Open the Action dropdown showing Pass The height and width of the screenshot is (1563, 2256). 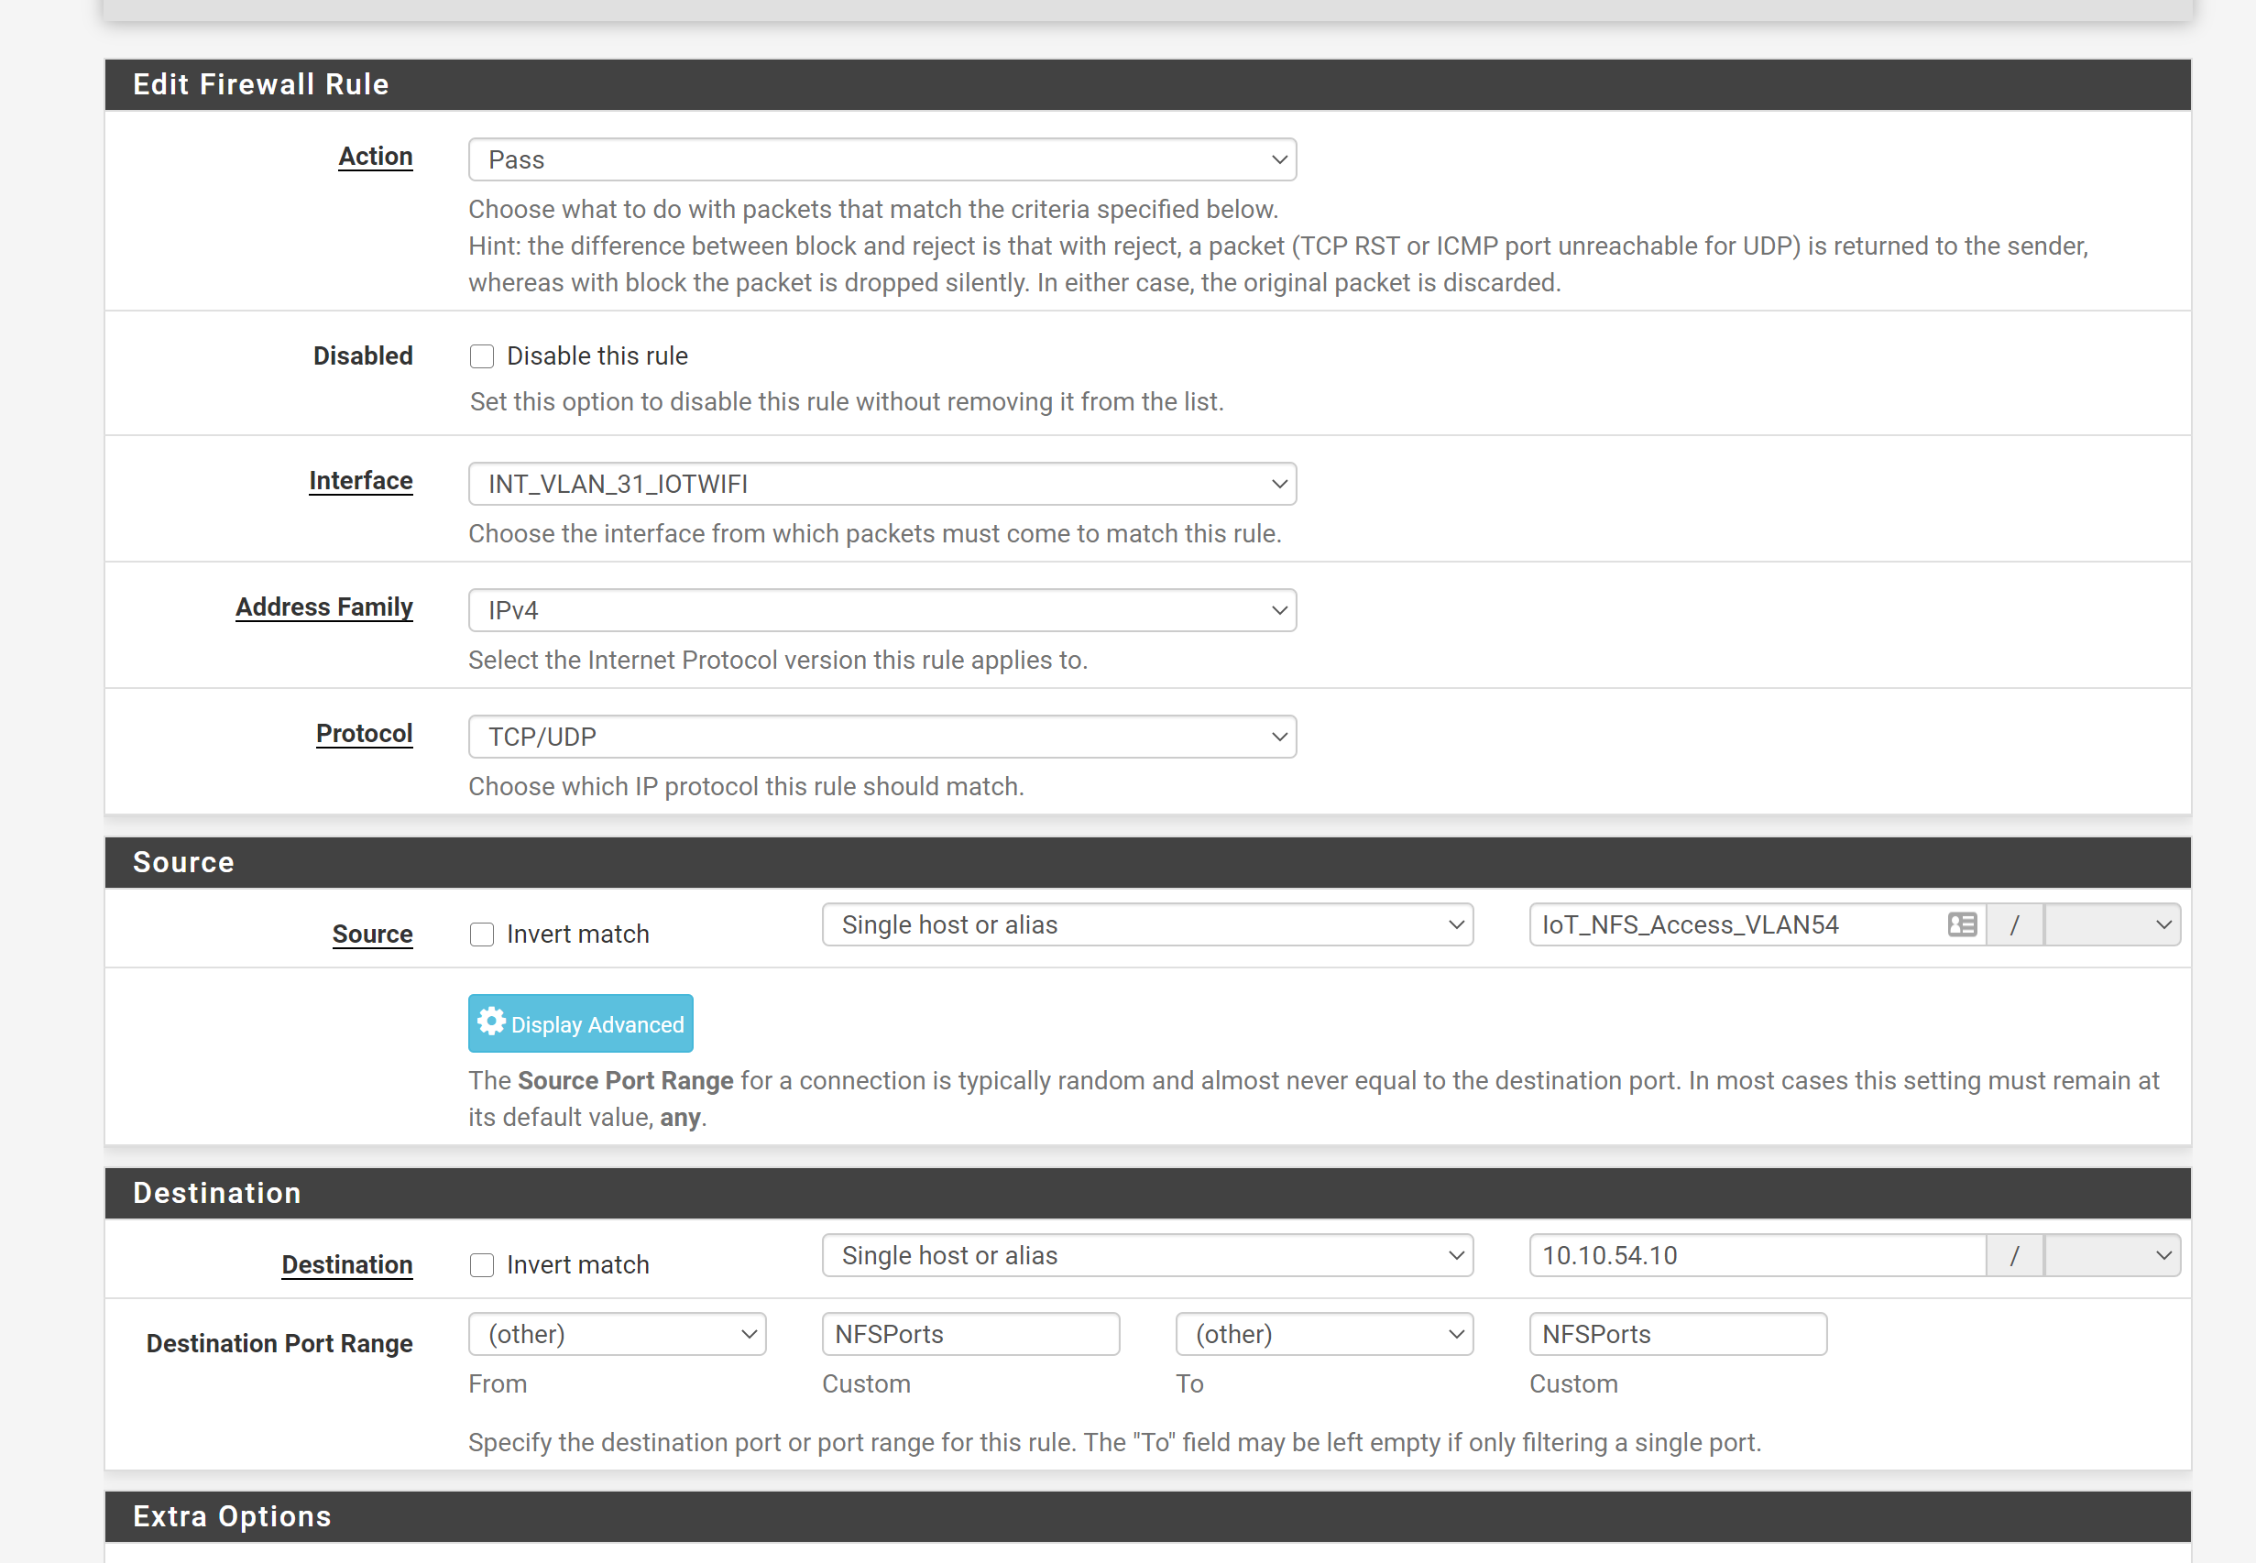pyautogui.click(x=882, y=159)
